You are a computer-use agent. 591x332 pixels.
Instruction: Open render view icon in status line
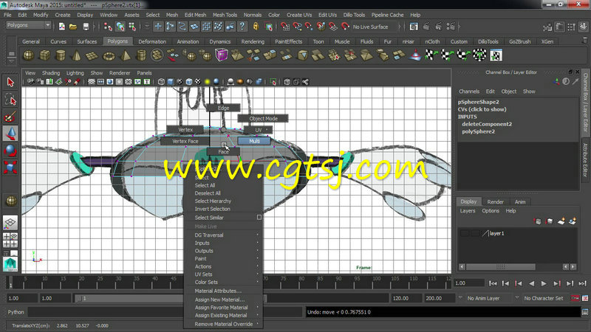point(414,27)
